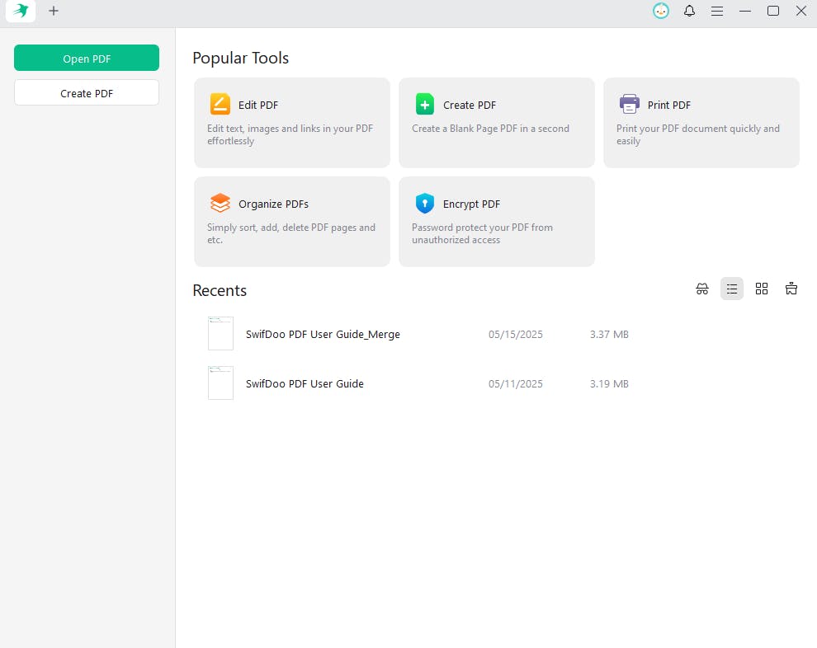This screenshot has width=817, height=648.
Task: Click 'Edit text, images and links' description
Action: tap(290, 135)
